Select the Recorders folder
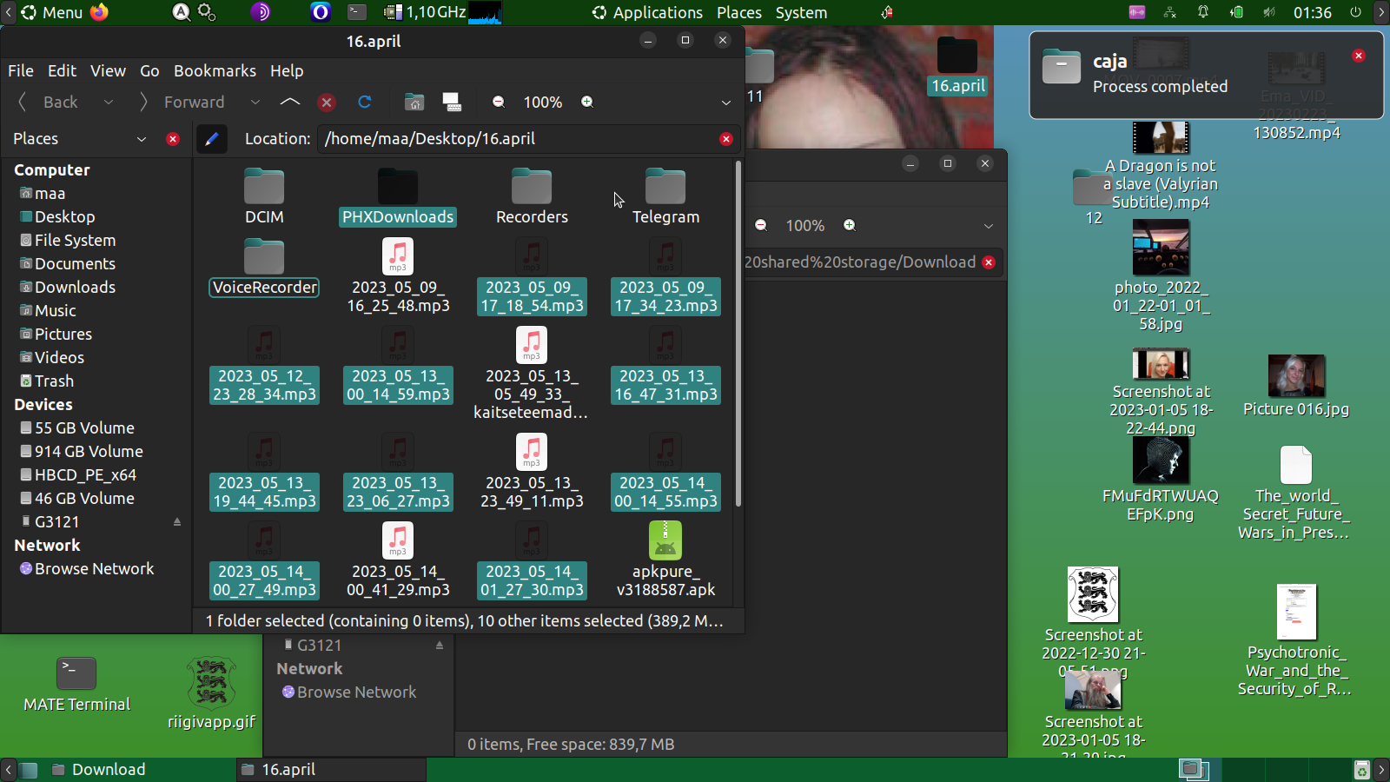The width and height of the screenshot is (1390, 782). click(x=532, y=196)
